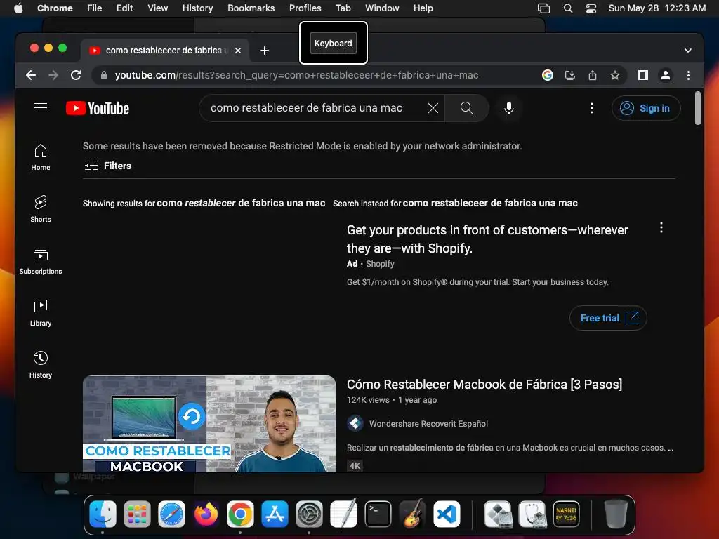Click the Como Restablecer Macbook thumbnail
This screenshot has width=719, height=539.
pos(209,424)
